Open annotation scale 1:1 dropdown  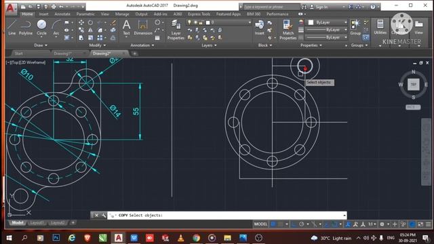point(372,224)
